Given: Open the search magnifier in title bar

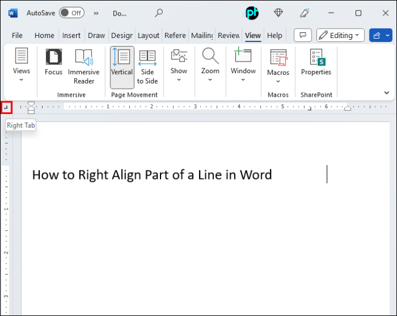Looking at the screenshot, I should (x=159, y=13).
